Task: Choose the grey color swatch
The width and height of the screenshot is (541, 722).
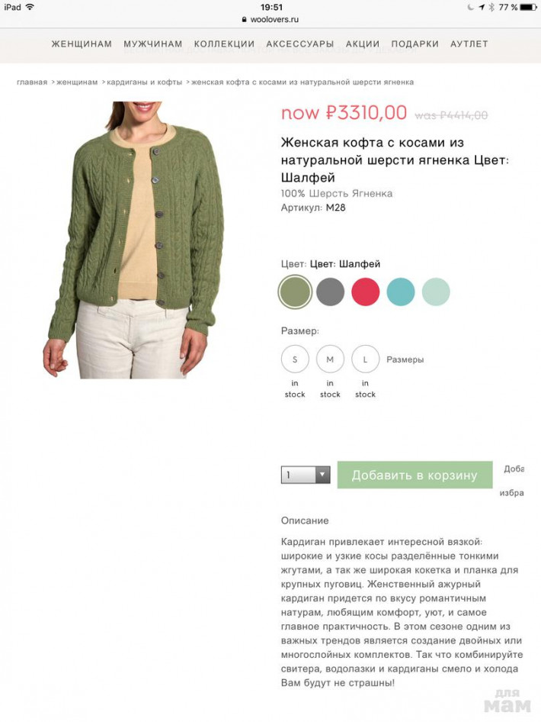Action: [330, 292]
